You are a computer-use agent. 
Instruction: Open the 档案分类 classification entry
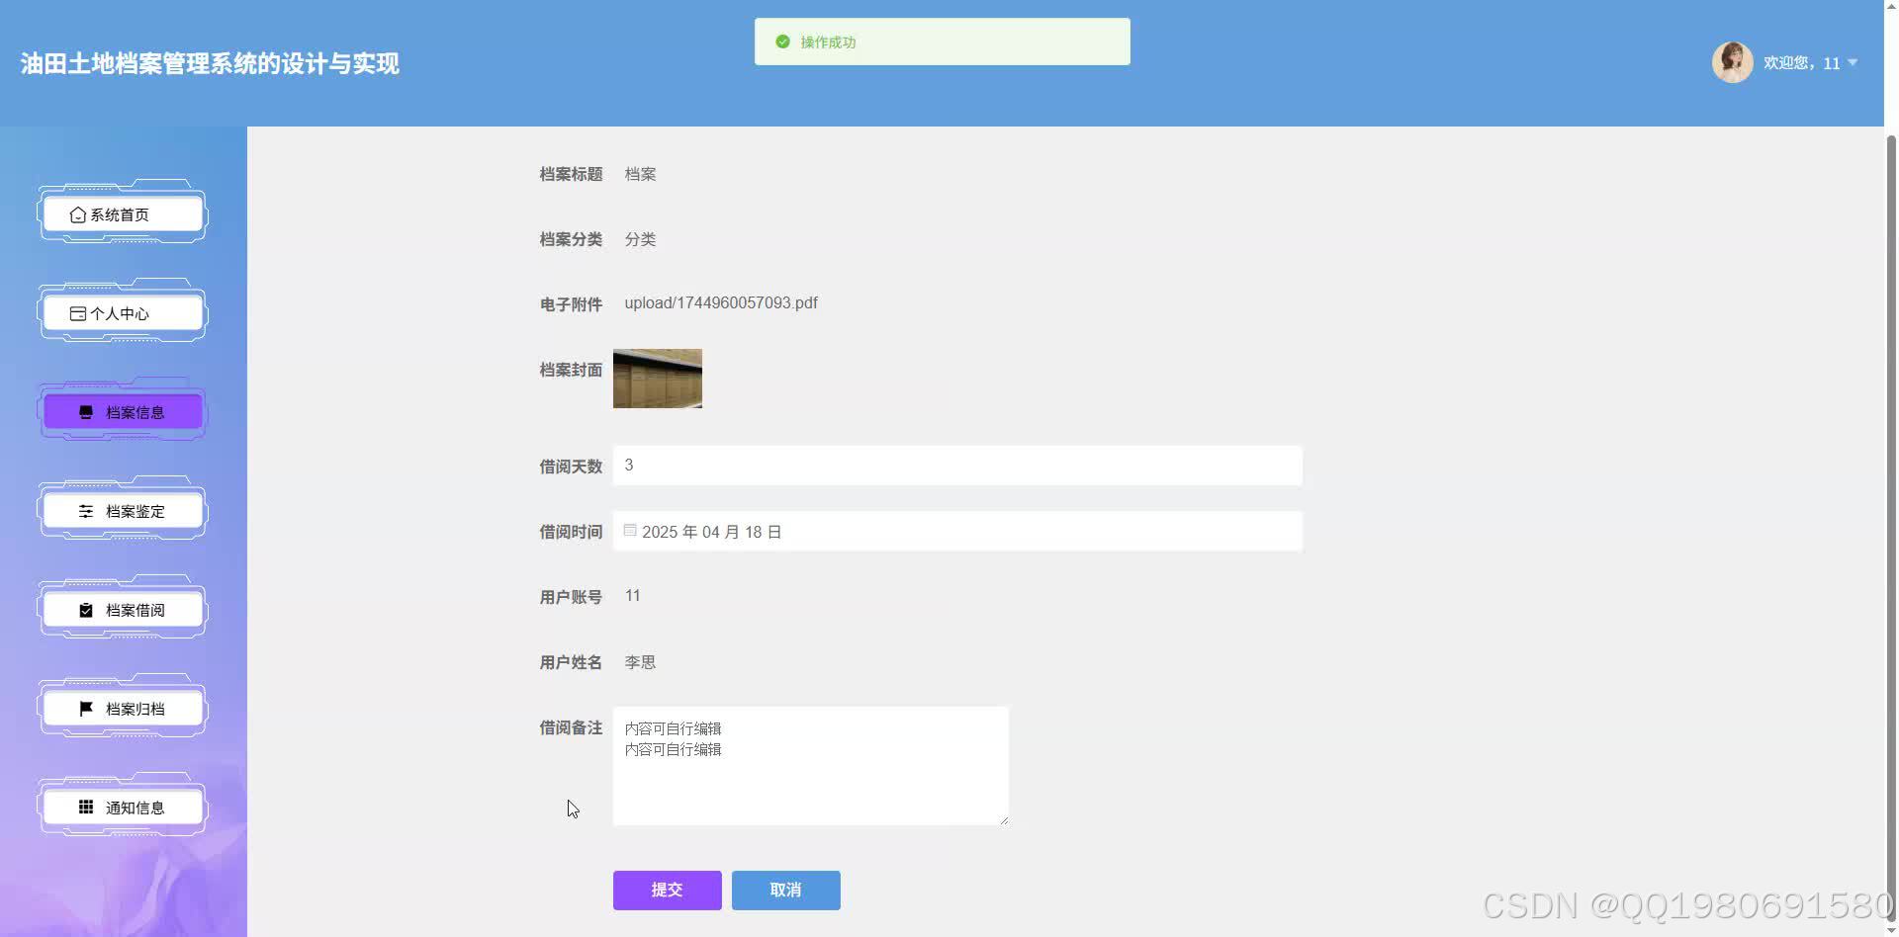[639, 239]
